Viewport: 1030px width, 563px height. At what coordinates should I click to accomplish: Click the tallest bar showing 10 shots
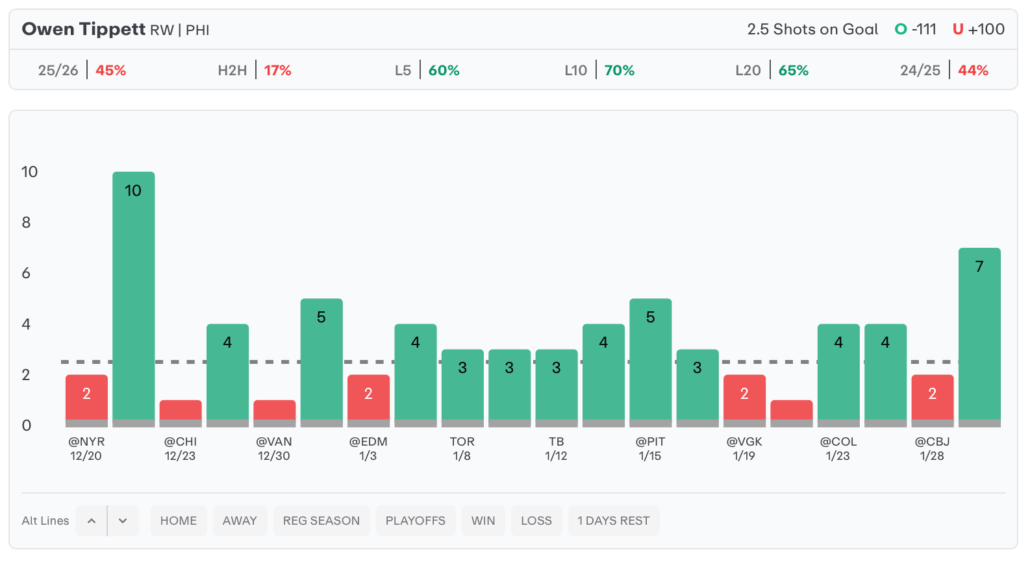[134, 296]
